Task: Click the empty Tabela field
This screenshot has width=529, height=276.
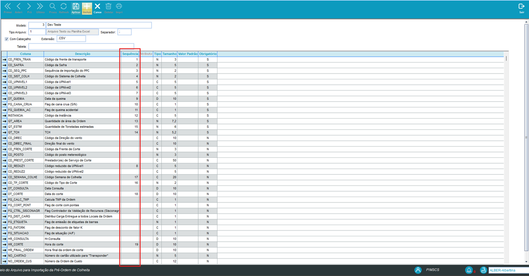Action: 81,46
